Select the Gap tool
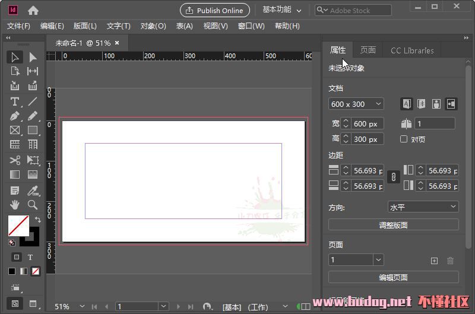The image size is (475, 314). 33,71
